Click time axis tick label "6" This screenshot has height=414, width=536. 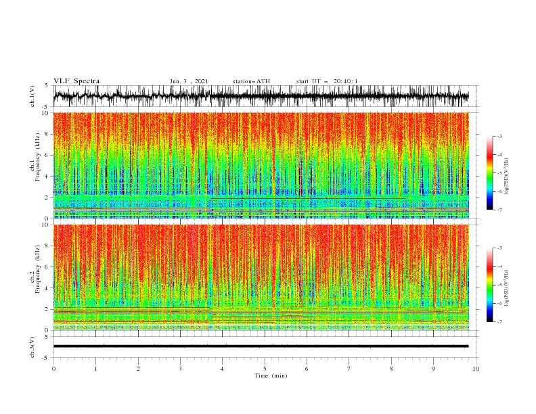click(x=307, y=369)
